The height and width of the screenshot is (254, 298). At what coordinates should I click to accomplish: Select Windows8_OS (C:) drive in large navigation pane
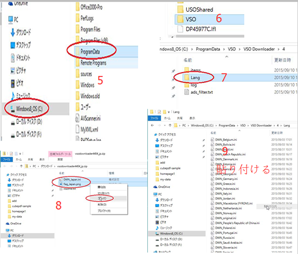click(x=29, y=109)
